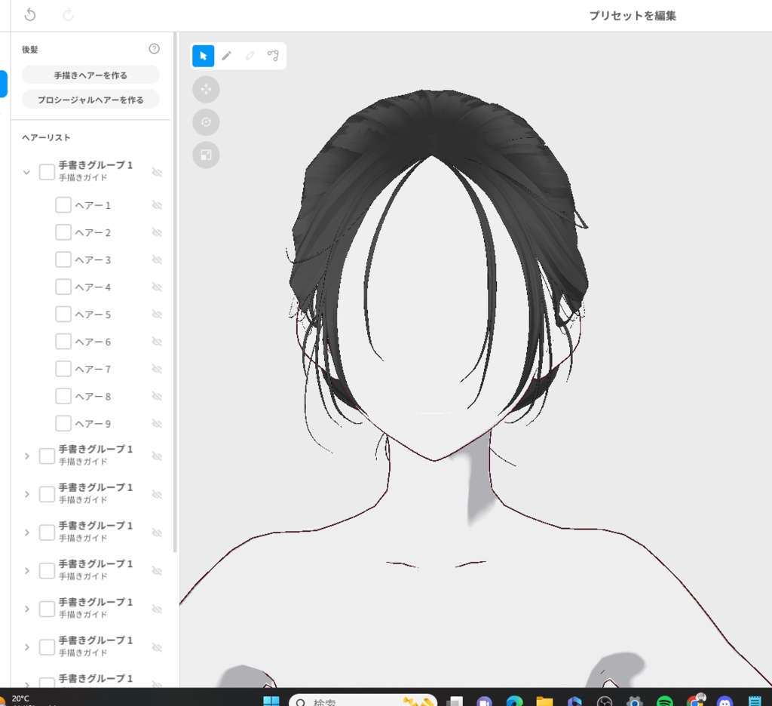The image size is (772, 706).
Task: Open the help icon beside 後髪
Action: pos(154,48)
